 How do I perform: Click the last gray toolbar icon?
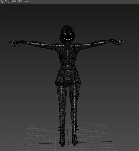tap(27, 1)
